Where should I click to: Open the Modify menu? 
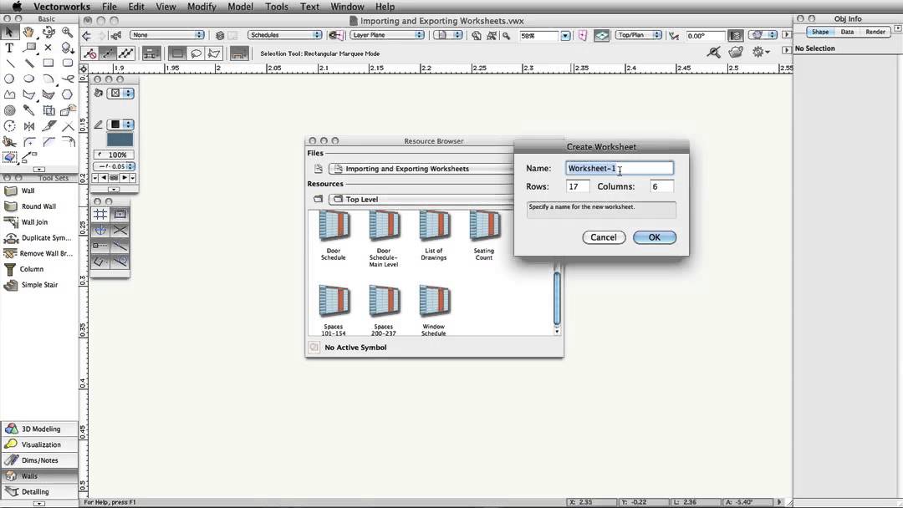[202, 7]
